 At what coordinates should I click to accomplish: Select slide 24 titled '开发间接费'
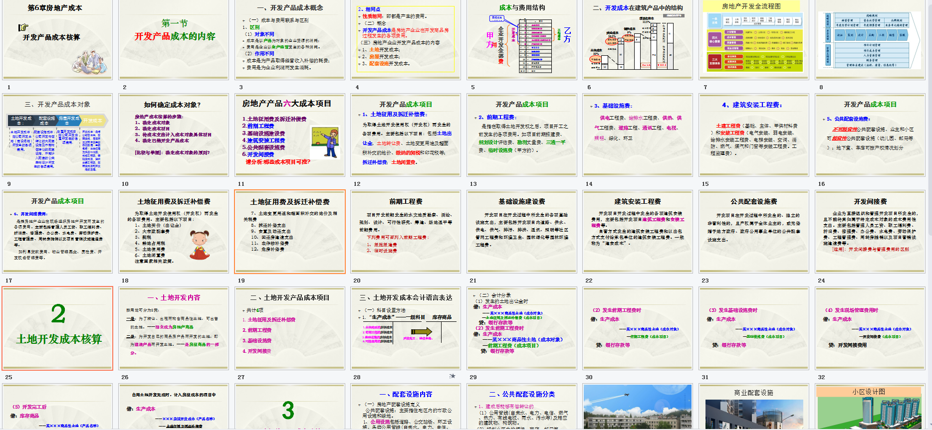pos(870,232)
